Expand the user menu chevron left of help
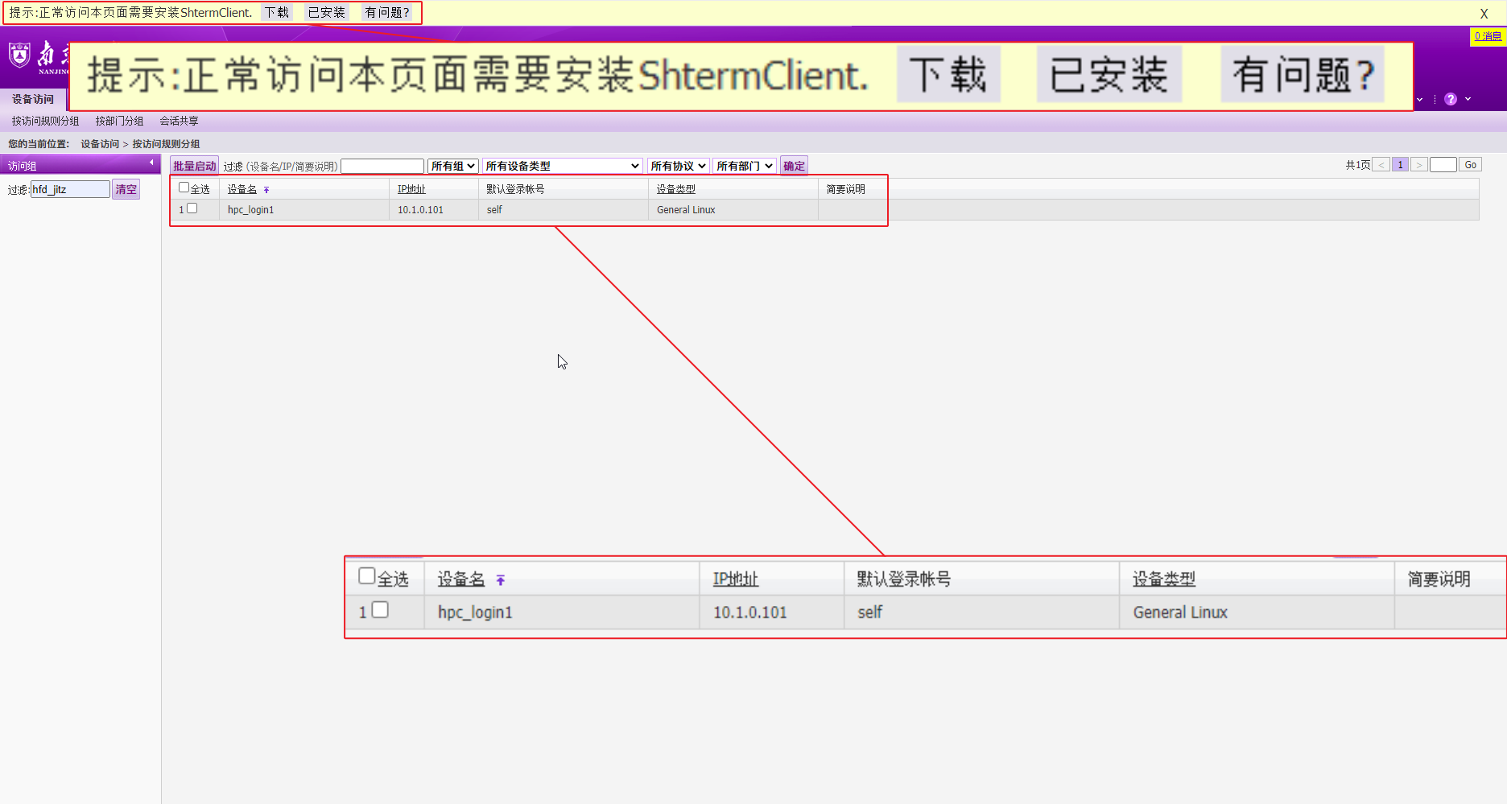This screenshot has height=804, width=1507. [x=1419, y=100]
